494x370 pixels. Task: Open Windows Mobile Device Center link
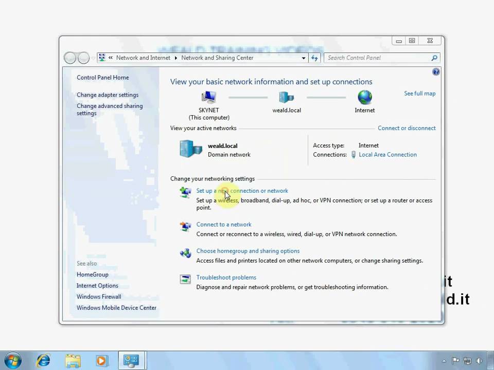pos(116,308)
